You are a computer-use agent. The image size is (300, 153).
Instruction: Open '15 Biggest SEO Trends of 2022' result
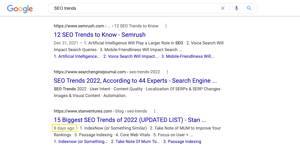130,120
